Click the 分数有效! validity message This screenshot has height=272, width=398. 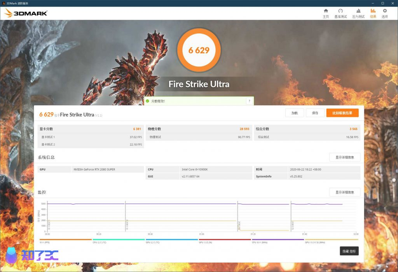[158, 101]
